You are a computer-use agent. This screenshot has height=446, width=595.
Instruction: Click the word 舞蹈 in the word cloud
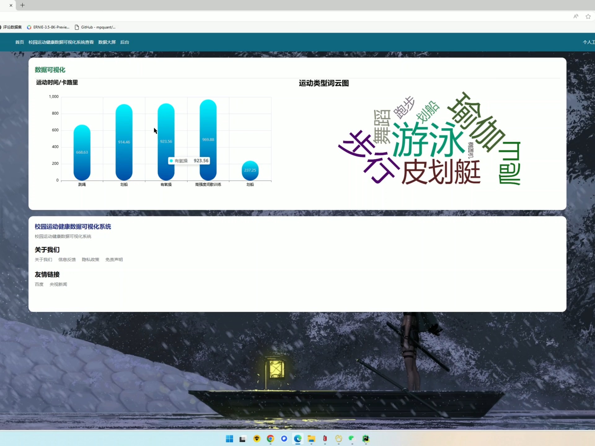click(382, 127)
